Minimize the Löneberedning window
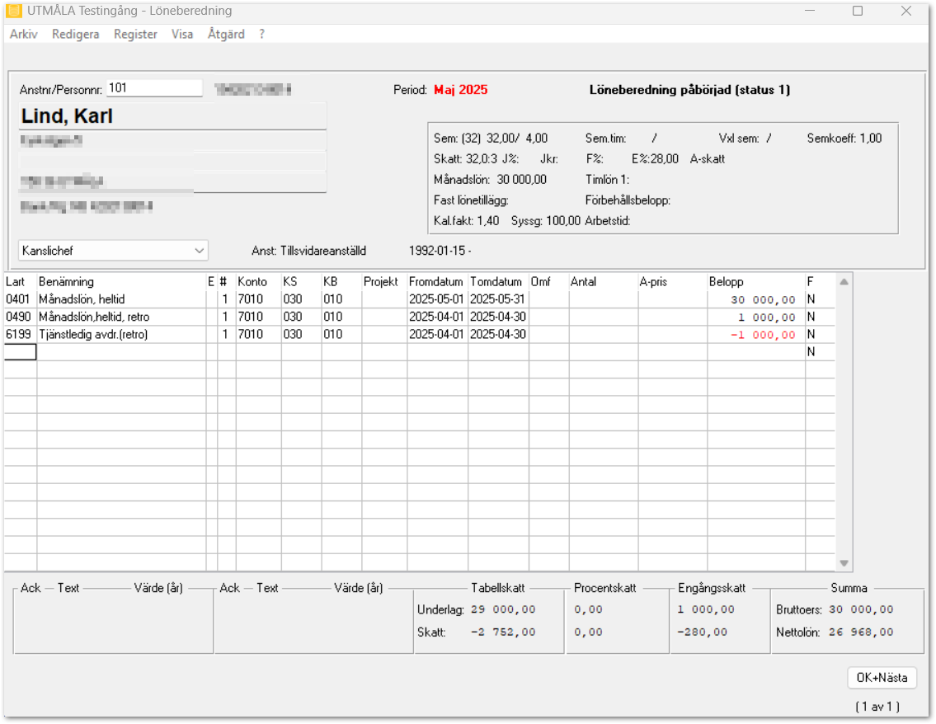Screen dimensions: 936x724 click(810, 11)
